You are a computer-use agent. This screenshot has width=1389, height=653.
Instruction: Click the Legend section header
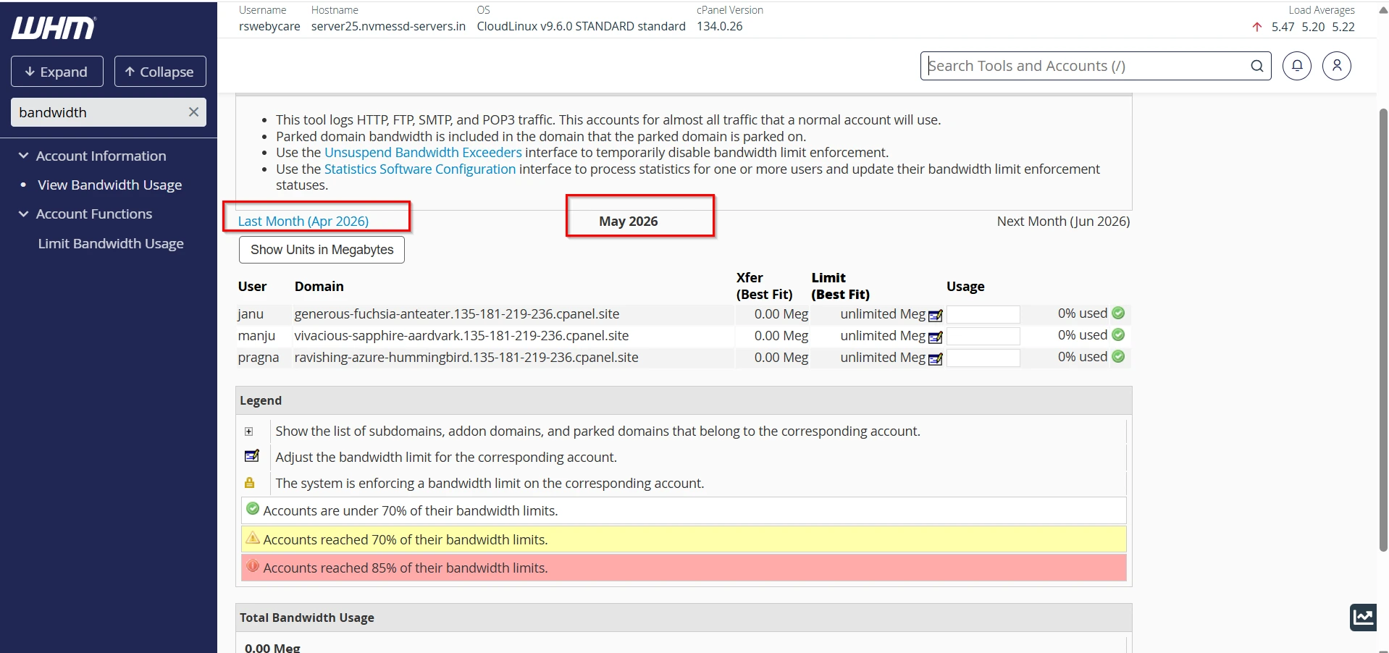pyautogui.click(x=684, y=400)
